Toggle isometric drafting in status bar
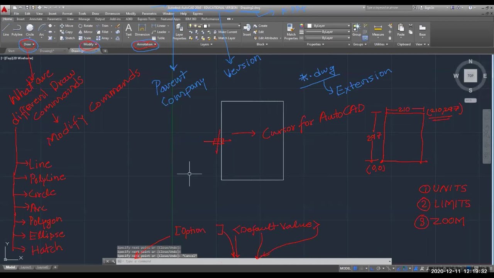 click(389, 268)
